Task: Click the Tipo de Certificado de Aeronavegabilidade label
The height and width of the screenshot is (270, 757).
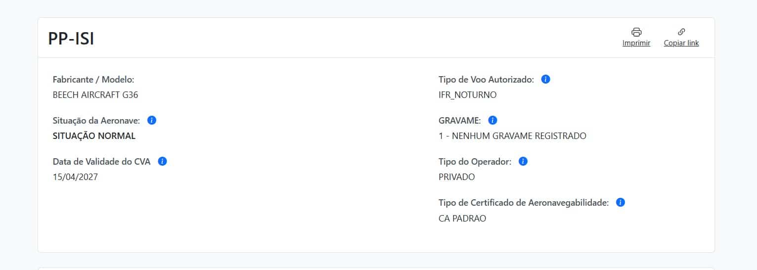Action: coord(524,202)
